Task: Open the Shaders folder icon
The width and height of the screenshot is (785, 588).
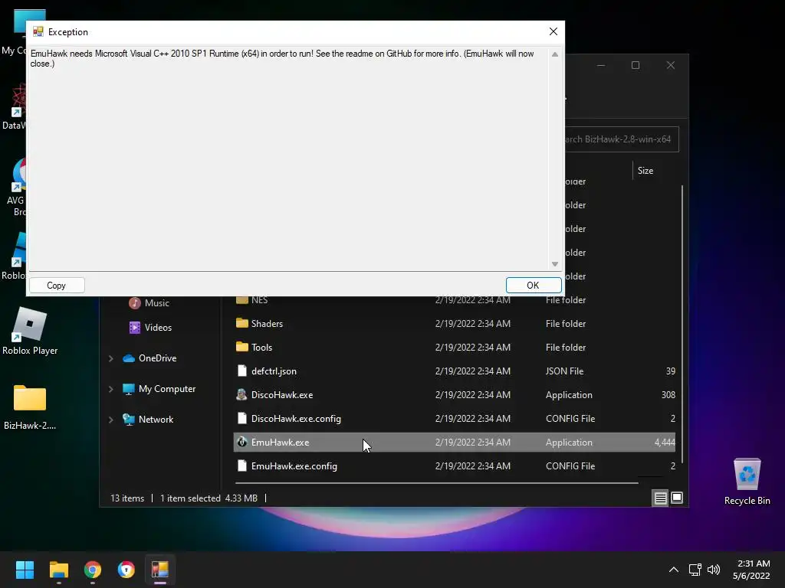Action: click(x=241, y=324)
